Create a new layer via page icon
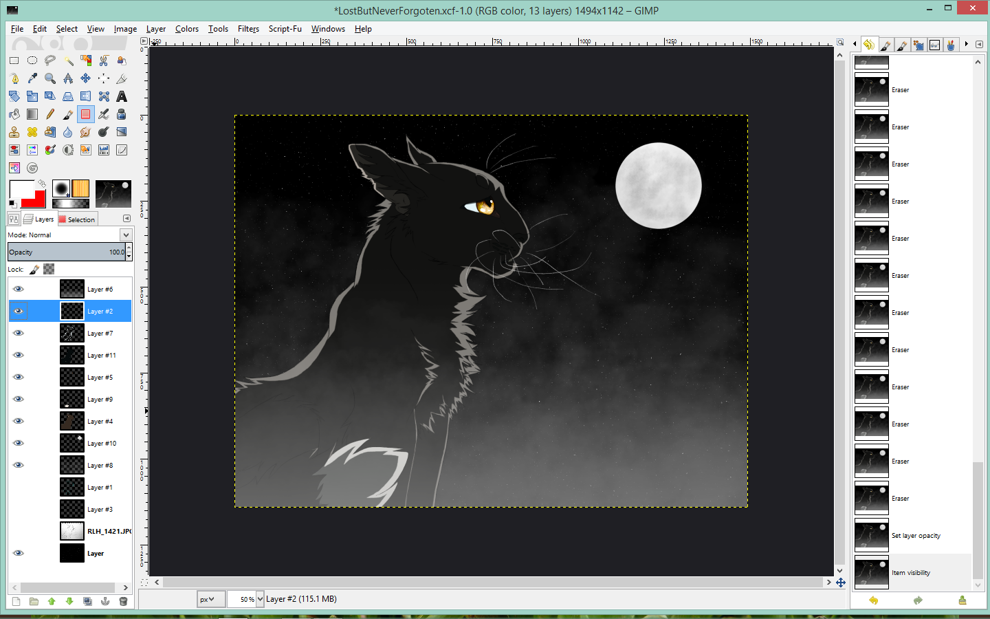990x619 pixels. click(x=16, y=601)
